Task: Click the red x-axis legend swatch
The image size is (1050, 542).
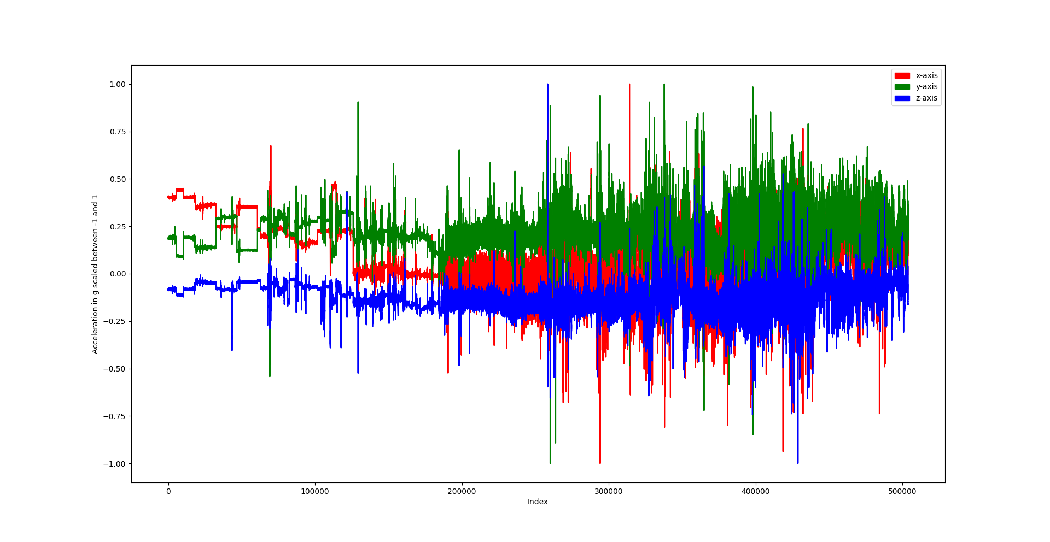Action: 902,75
